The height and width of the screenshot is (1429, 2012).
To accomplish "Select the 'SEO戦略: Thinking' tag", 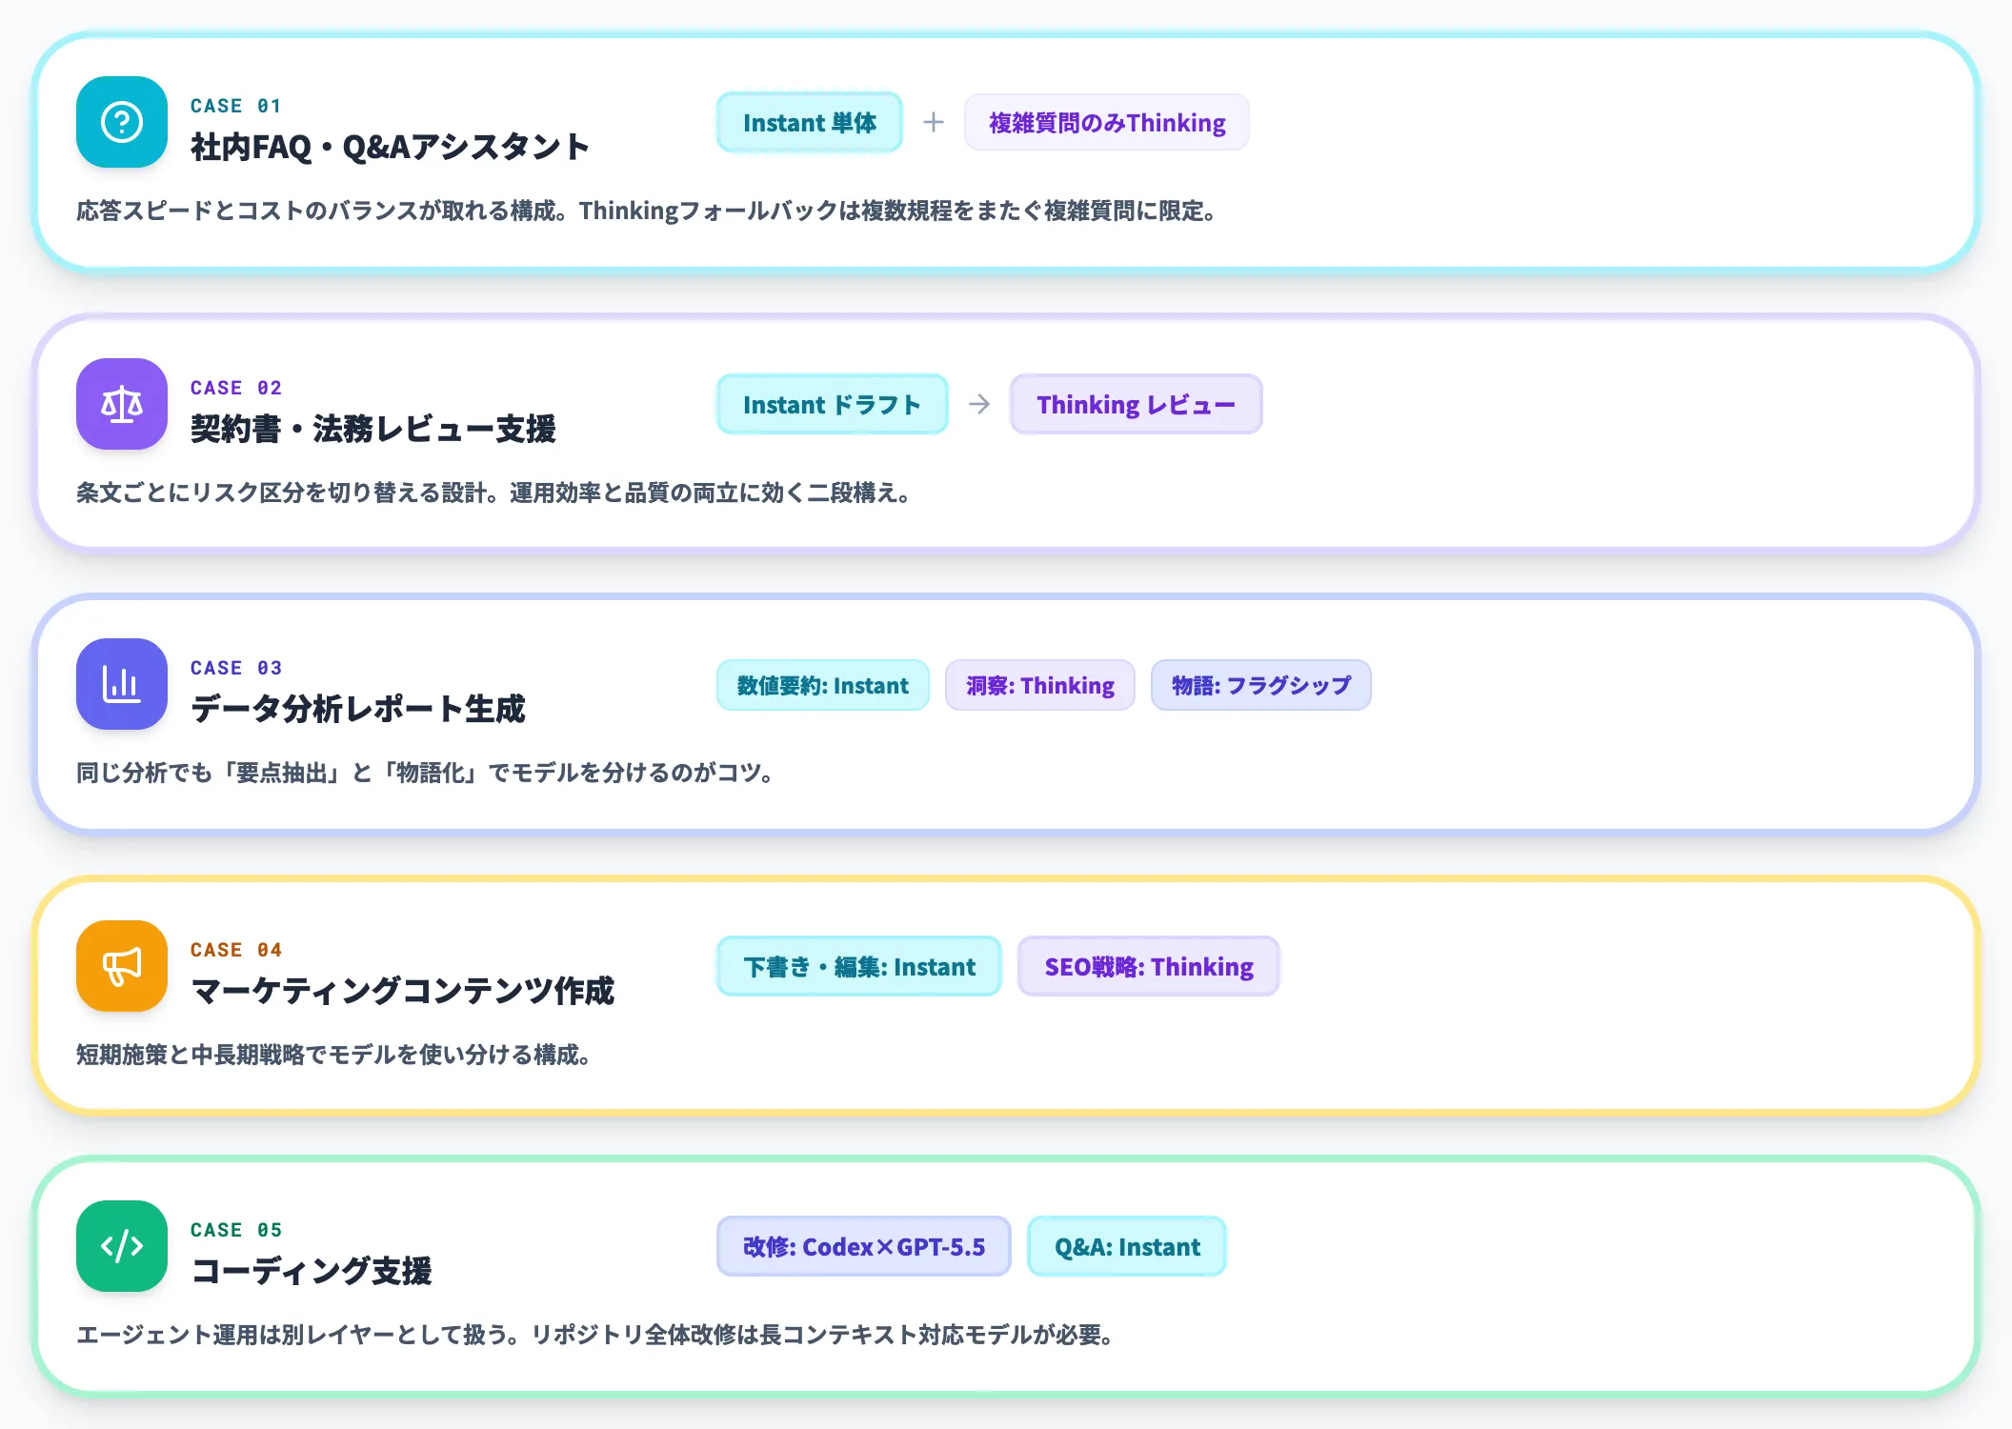I will pos(1149,966).
